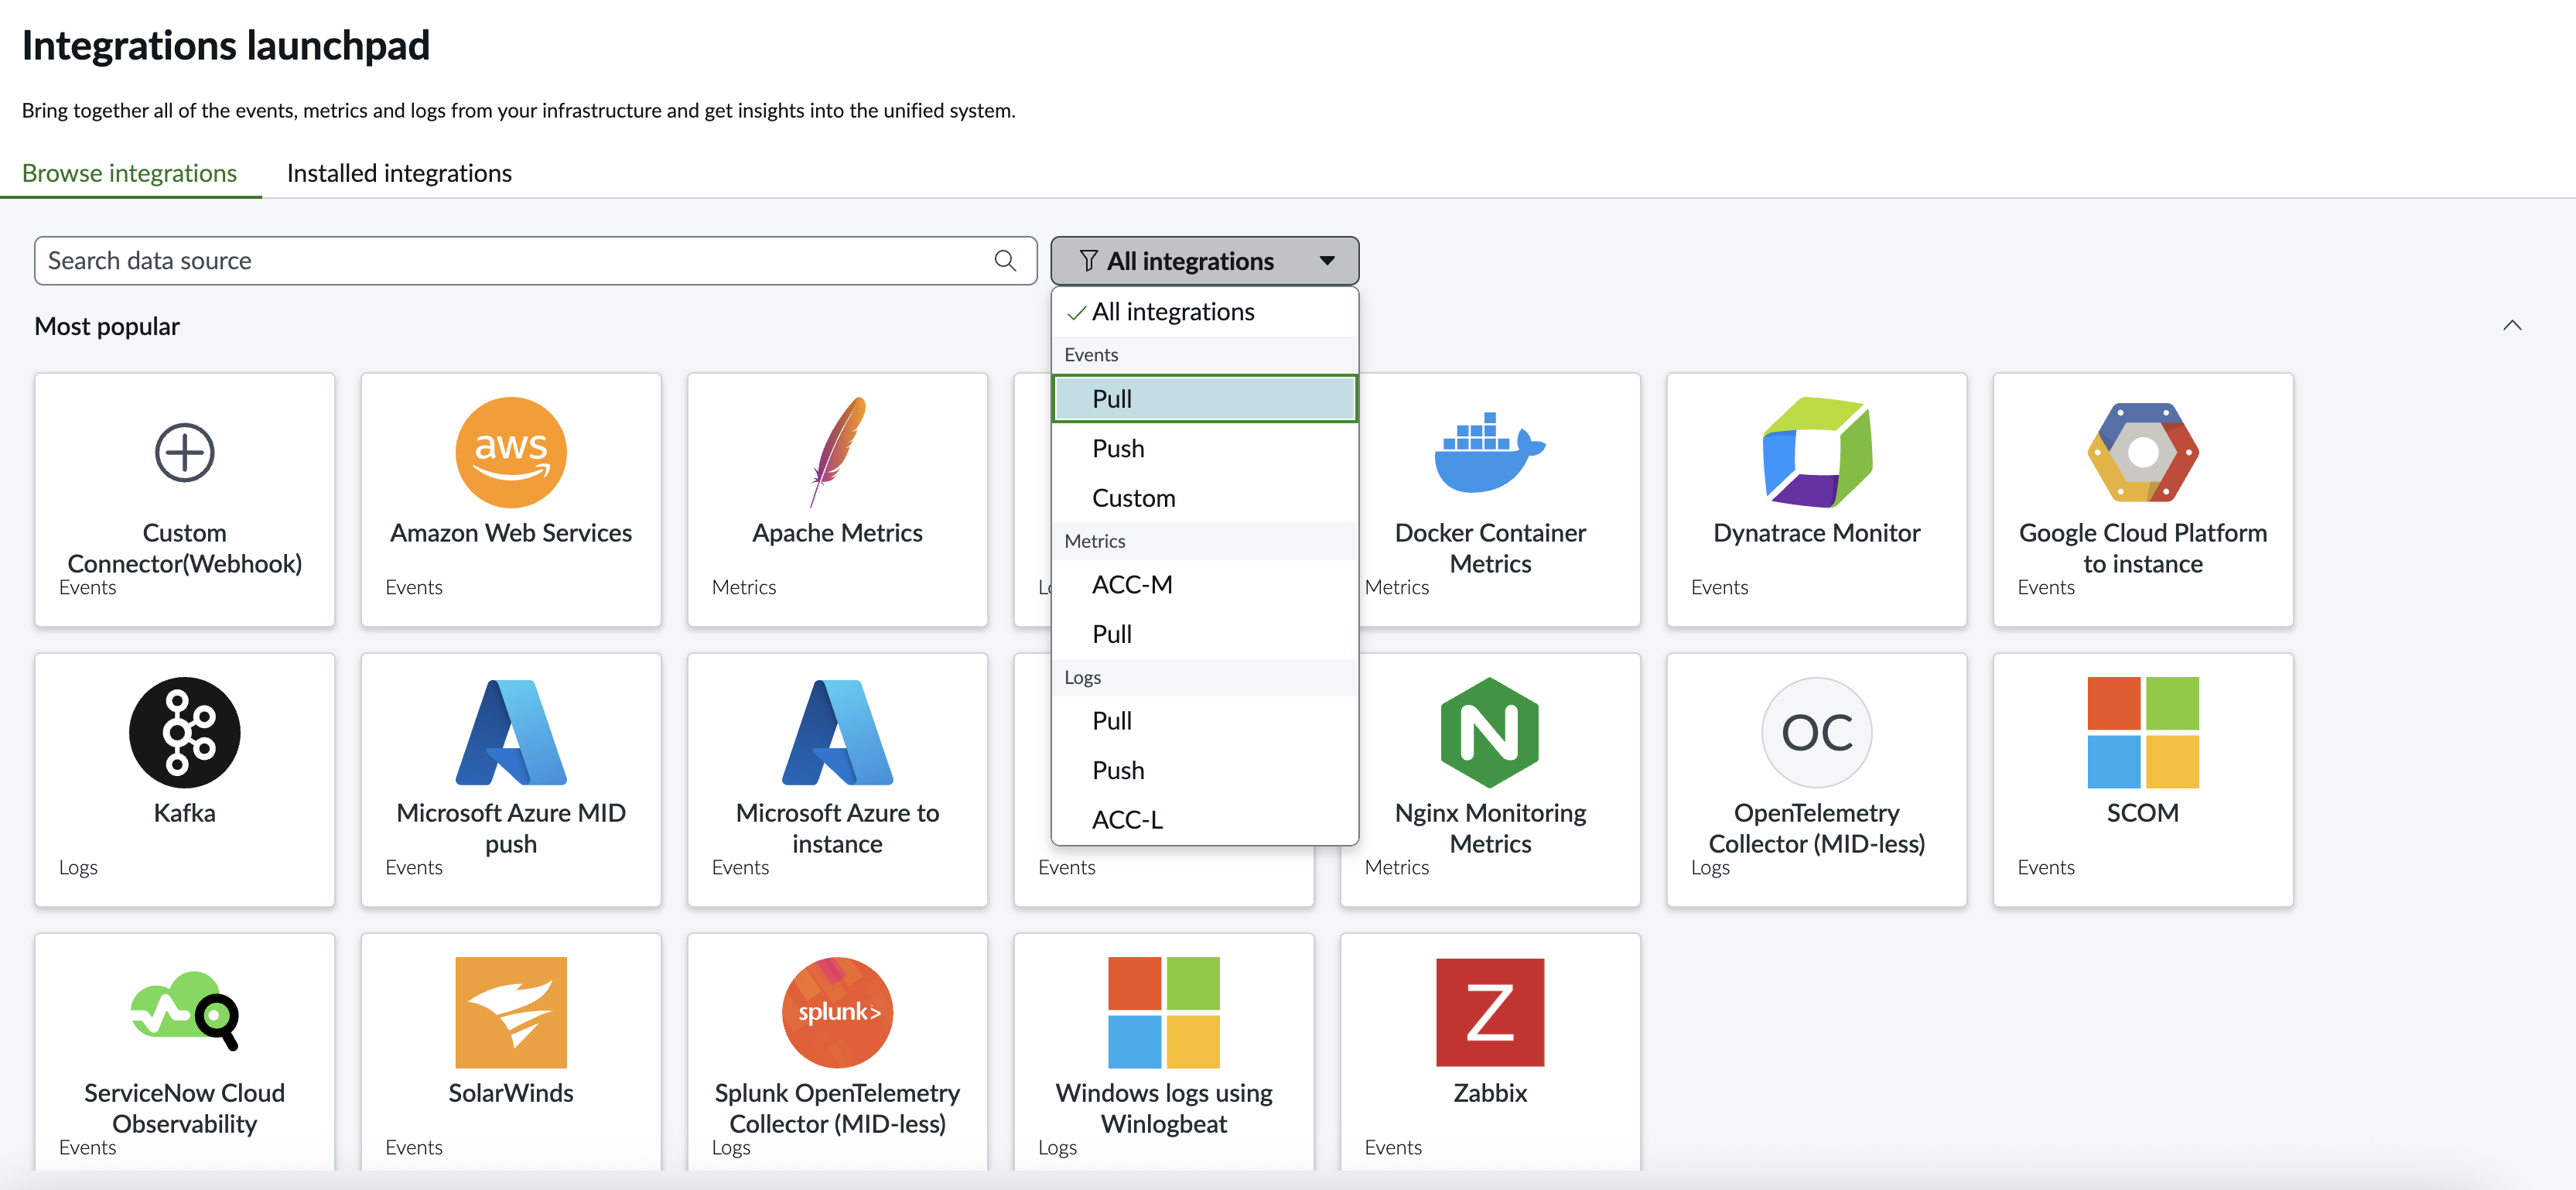Click the Dynatrace Monitor logo
The image size is (2576, 1190).
coord(1817,452)
